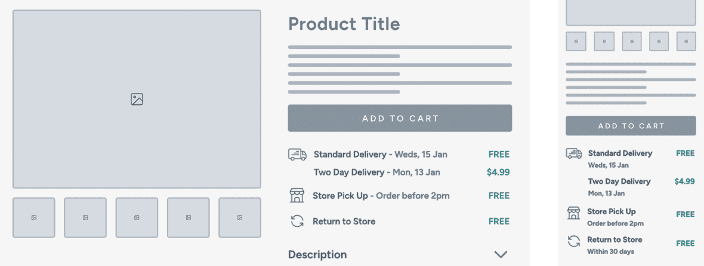Add product to cart in desktop layout
This screenshot has height=266, width=704.
tap(400, 119)
